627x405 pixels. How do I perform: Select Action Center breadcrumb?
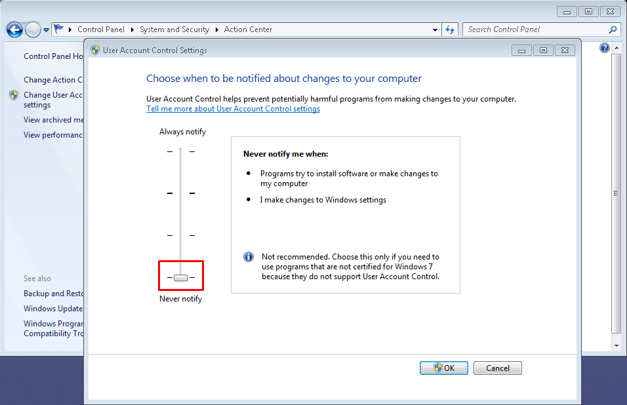point(248,29)
